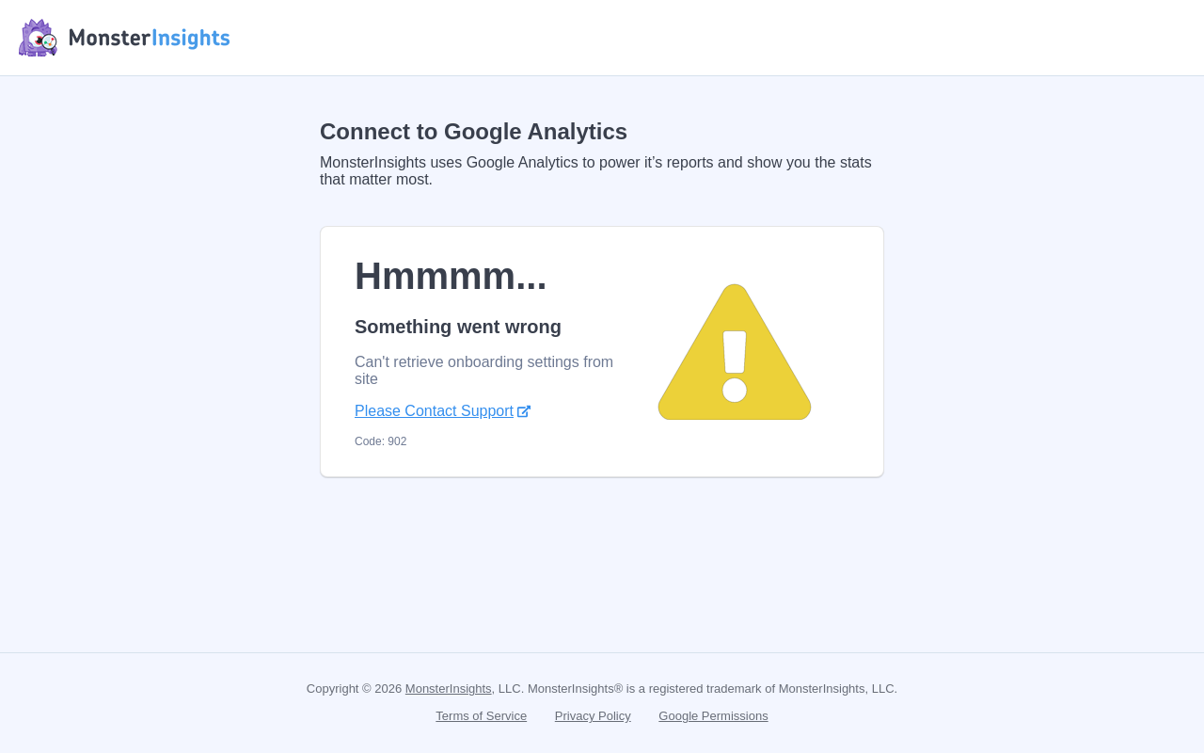This screenshot has height=753, width=1204.
Task: Click the Code: 902 error code text
Action: click(x=381, y=441)
